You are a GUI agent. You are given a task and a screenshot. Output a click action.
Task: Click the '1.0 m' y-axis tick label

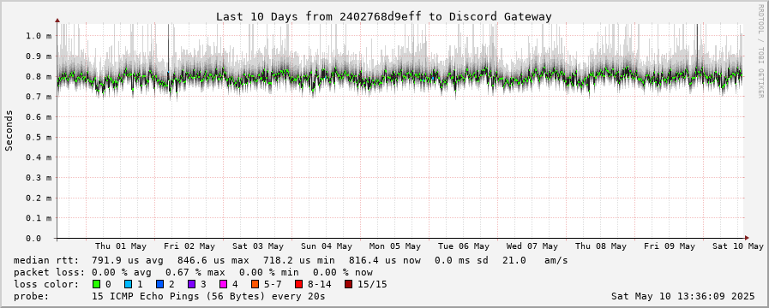[39, 36]
